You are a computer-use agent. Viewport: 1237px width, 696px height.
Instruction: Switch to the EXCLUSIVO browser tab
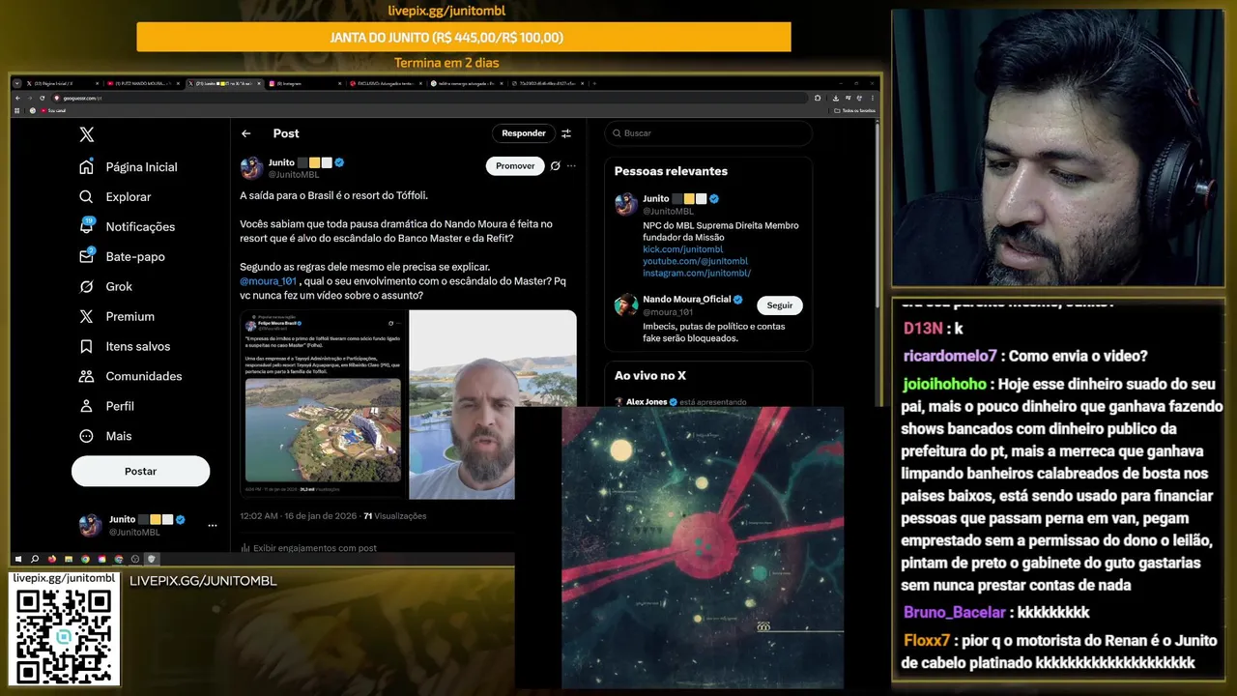coord(386,83)
